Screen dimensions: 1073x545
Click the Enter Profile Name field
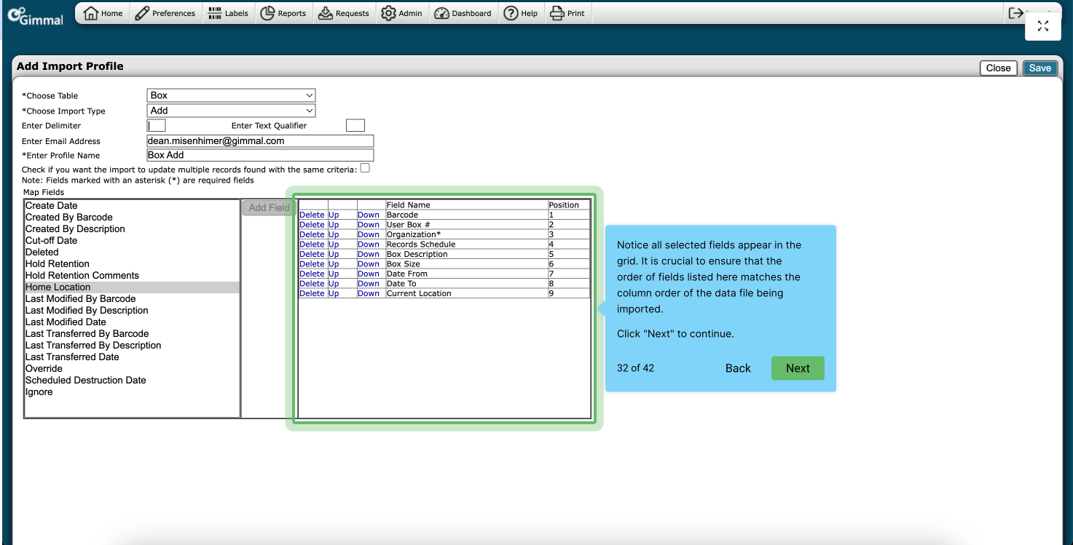[x=260, y=155]
